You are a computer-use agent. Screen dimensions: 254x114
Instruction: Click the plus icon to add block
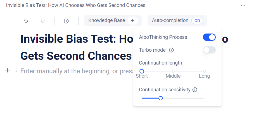pyautogui.click(x=8, y=70)
